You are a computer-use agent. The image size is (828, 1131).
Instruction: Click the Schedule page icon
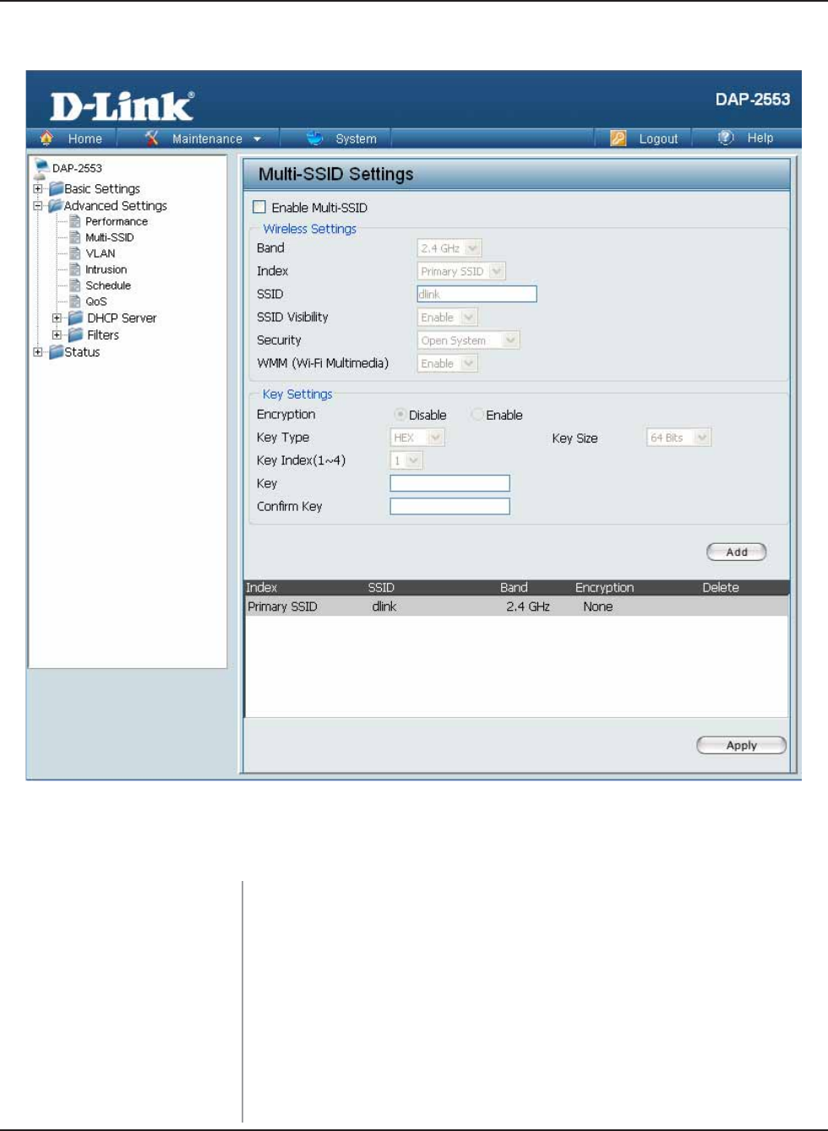tap(75, 285)
